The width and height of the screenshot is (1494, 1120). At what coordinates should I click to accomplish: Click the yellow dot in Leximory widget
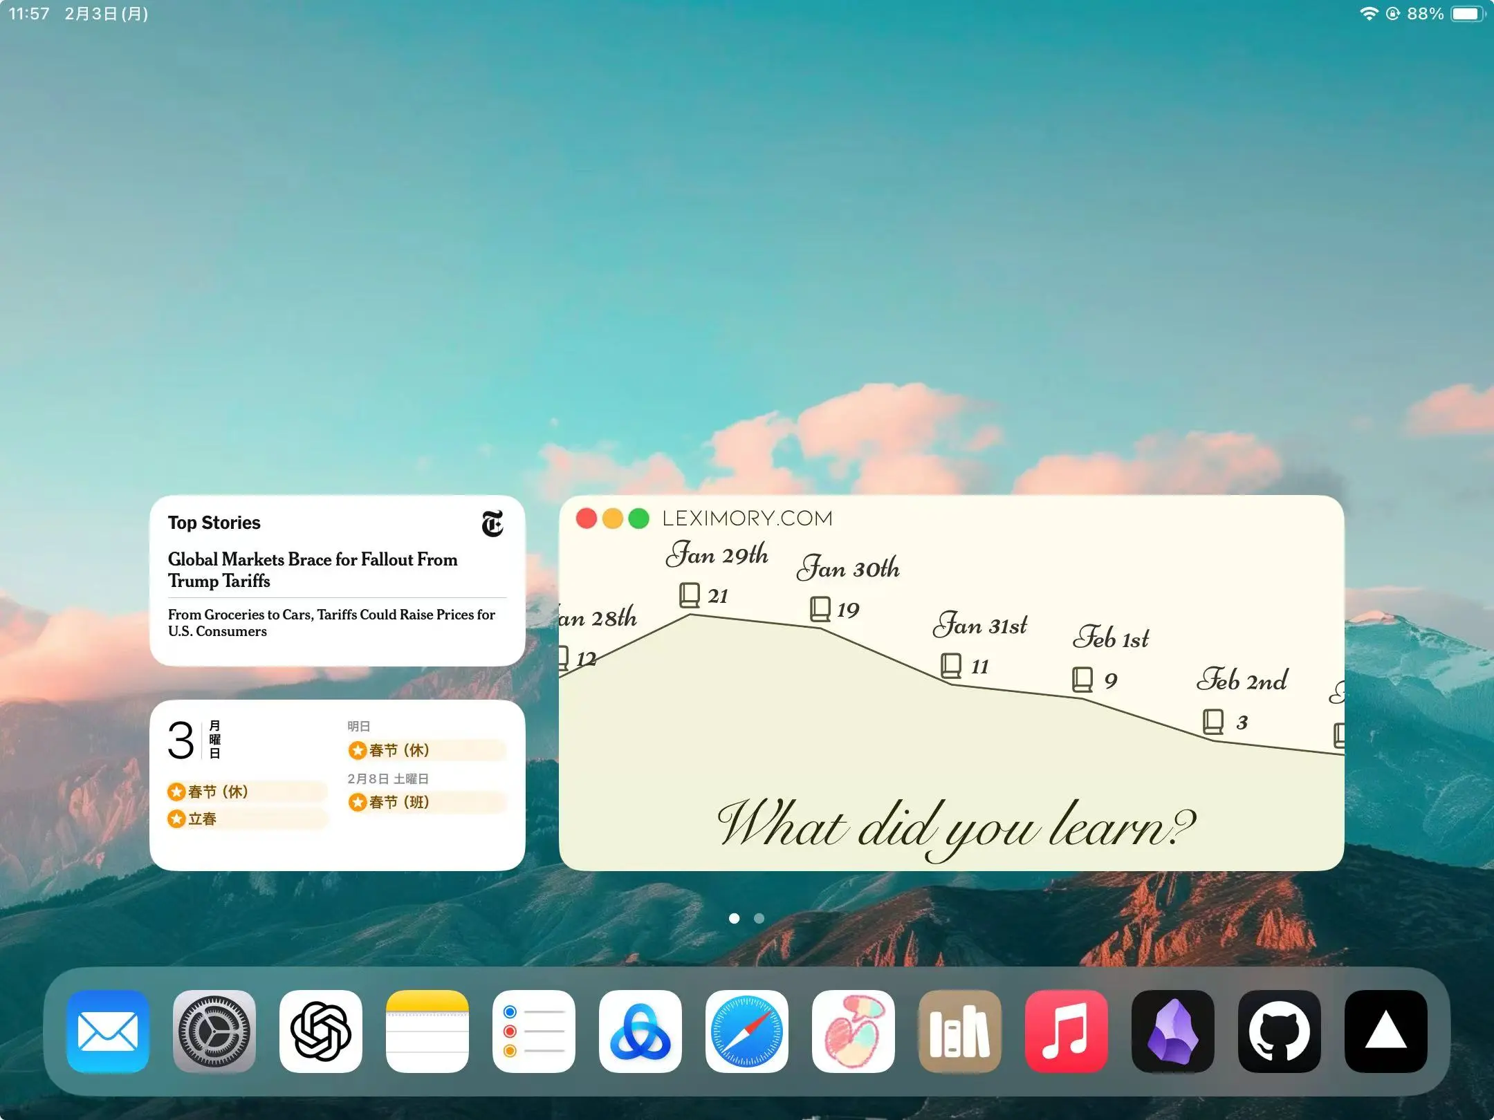[613, 519]
